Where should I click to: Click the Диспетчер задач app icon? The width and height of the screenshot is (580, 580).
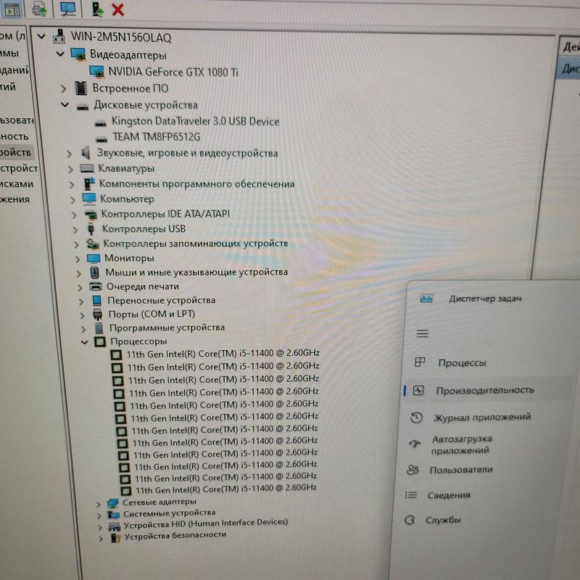coord(426,298)
